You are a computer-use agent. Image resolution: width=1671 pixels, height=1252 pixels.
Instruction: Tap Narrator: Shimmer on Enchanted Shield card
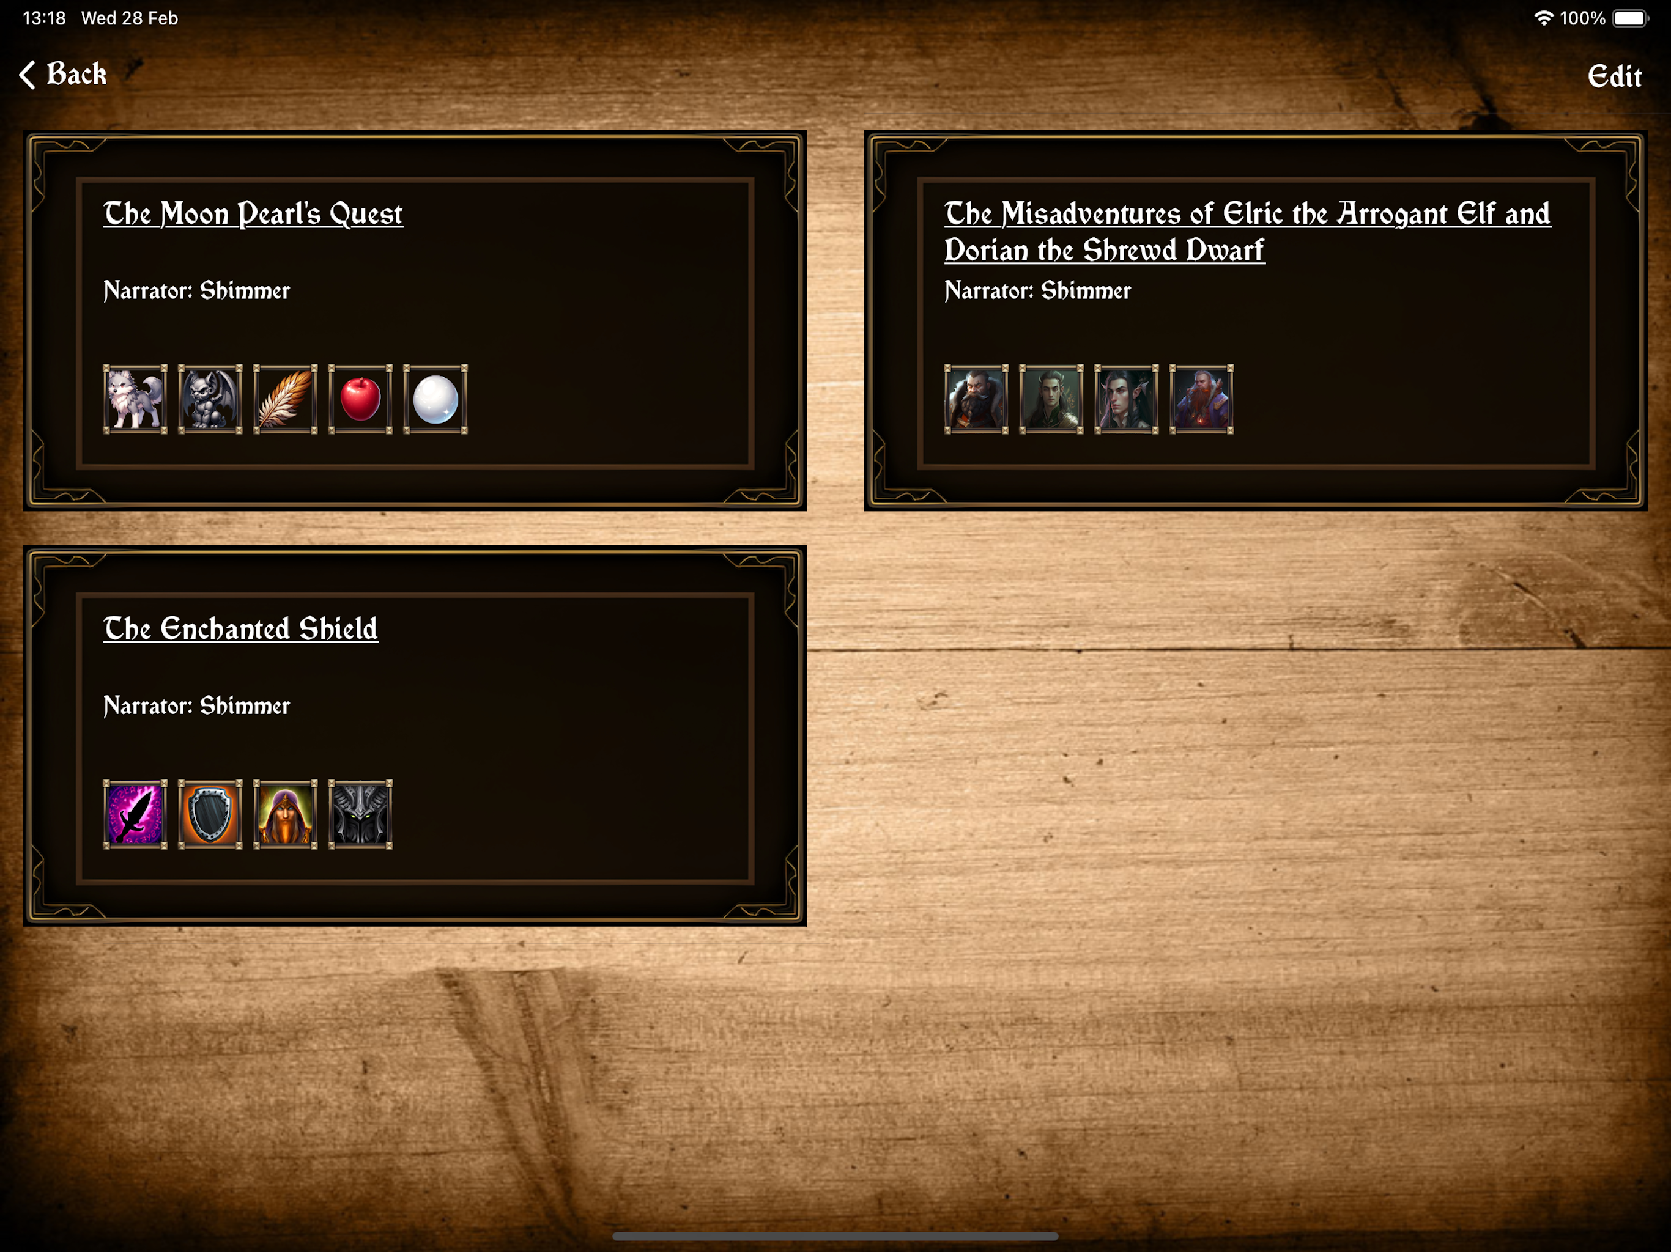click(196, 705)
